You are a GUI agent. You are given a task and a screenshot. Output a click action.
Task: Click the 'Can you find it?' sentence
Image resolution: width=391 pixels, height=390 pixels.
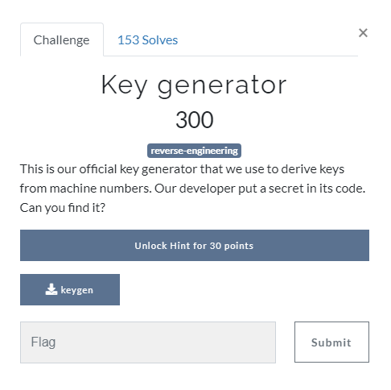tap(63, 208)
